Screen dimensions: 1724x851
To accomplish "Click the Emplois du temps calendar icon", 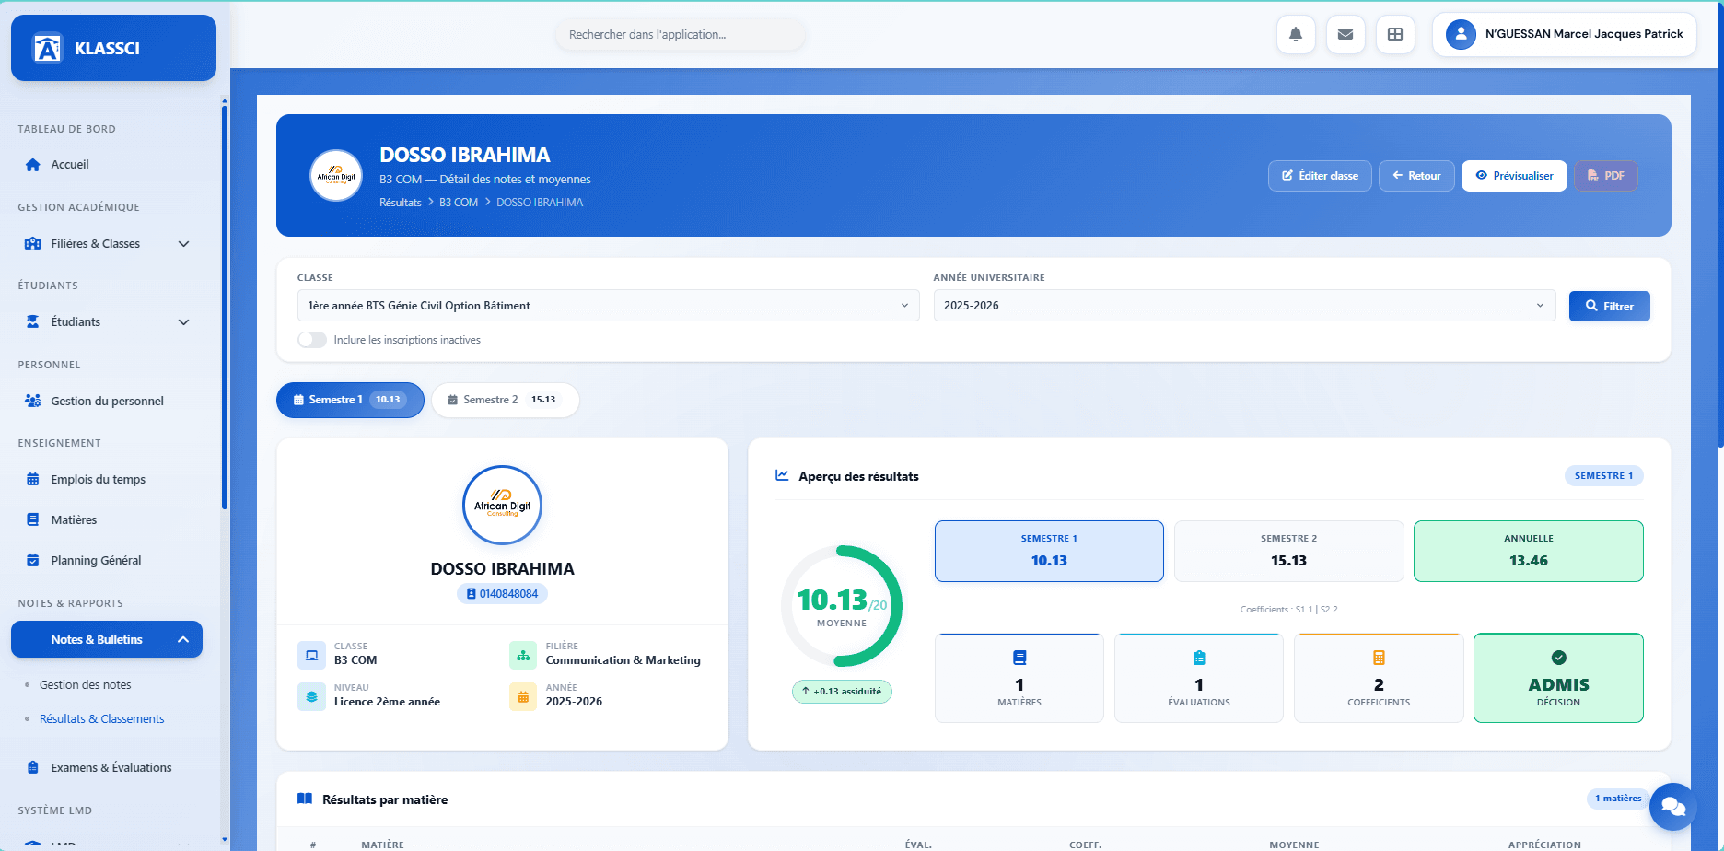I will (x=33, y=480).
